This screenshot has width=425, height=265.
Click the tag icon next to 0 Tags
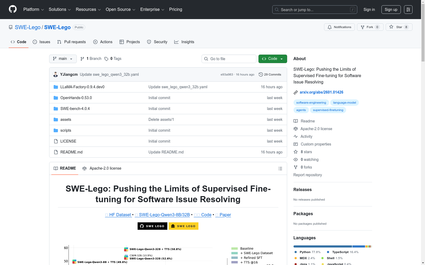coord(106,59)
